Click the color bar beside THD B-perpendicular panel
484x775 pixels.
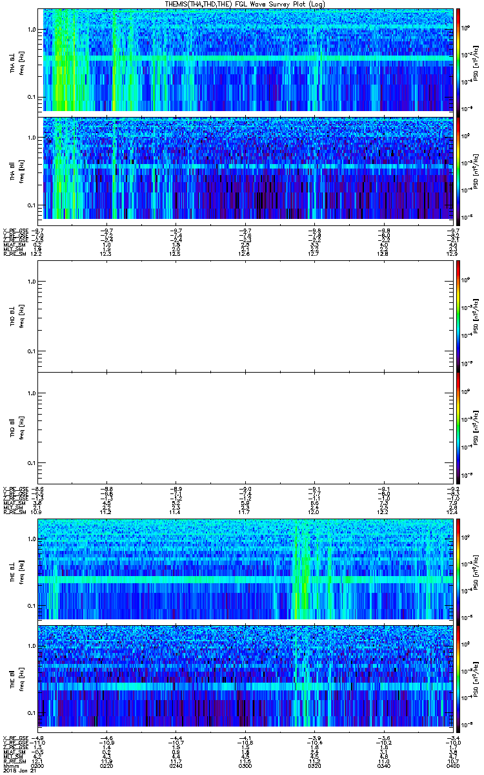pos(458,315)
